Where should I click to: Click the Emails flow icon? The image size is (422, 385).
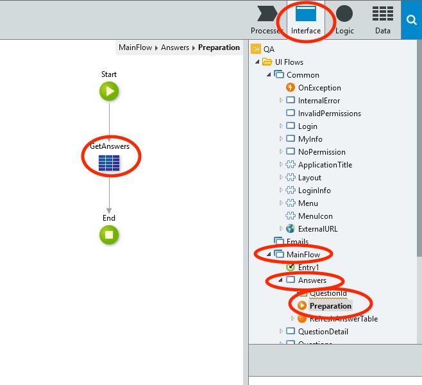pyautogui.click(x=279, y=241)
